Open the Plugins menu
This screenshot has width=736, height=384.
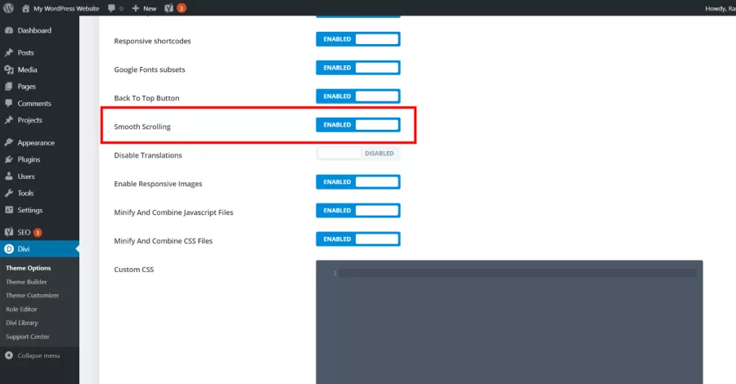click(39, 159)
